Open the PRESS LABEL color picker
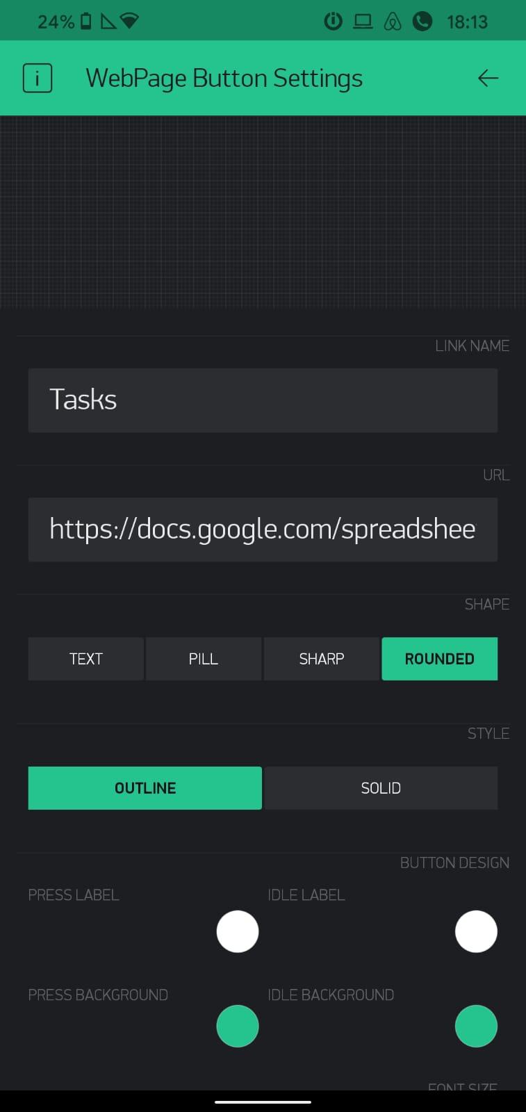 [x=237, y=931]
